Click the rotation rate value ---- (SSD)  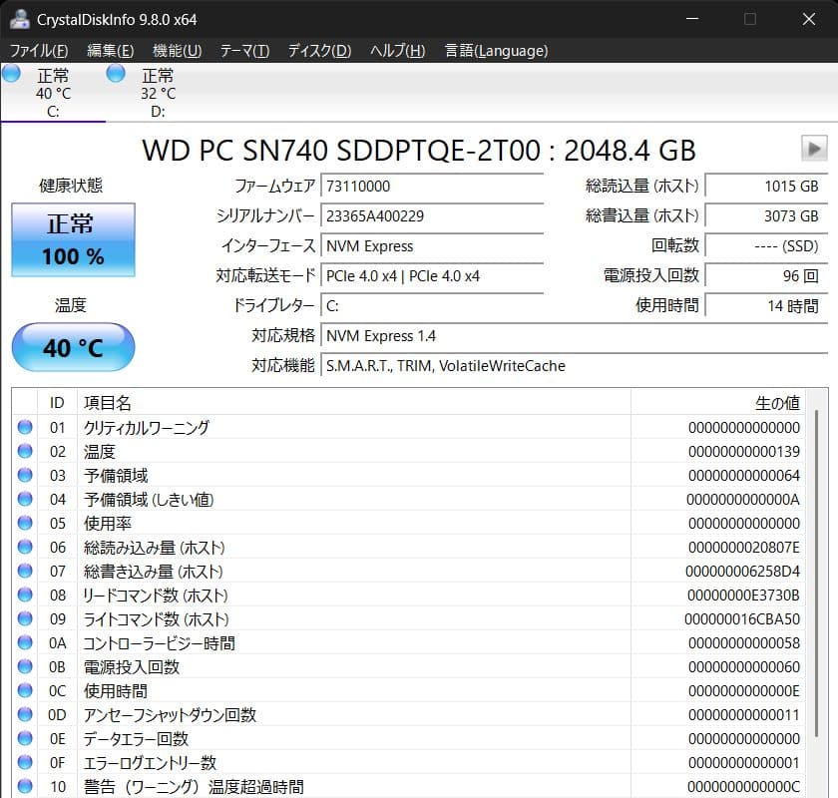766,245
